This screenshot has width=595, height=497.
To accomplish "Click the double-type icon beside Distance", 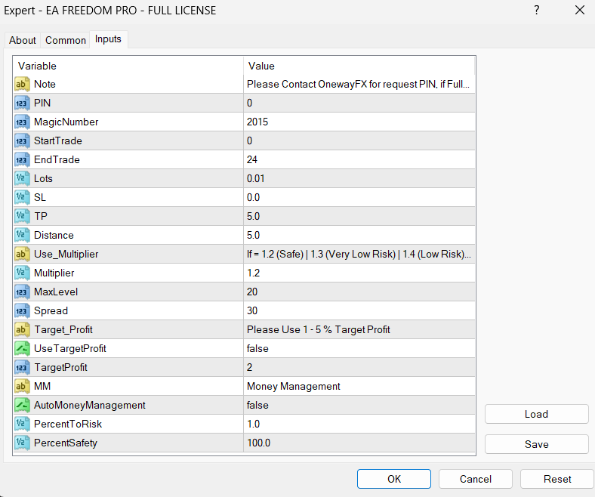I will click(x=22, y=235).
